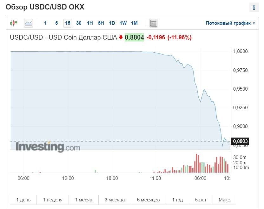Screen dimensions: 264x209
Task: Set the 1-minute interval
Action: click(45, 23)
